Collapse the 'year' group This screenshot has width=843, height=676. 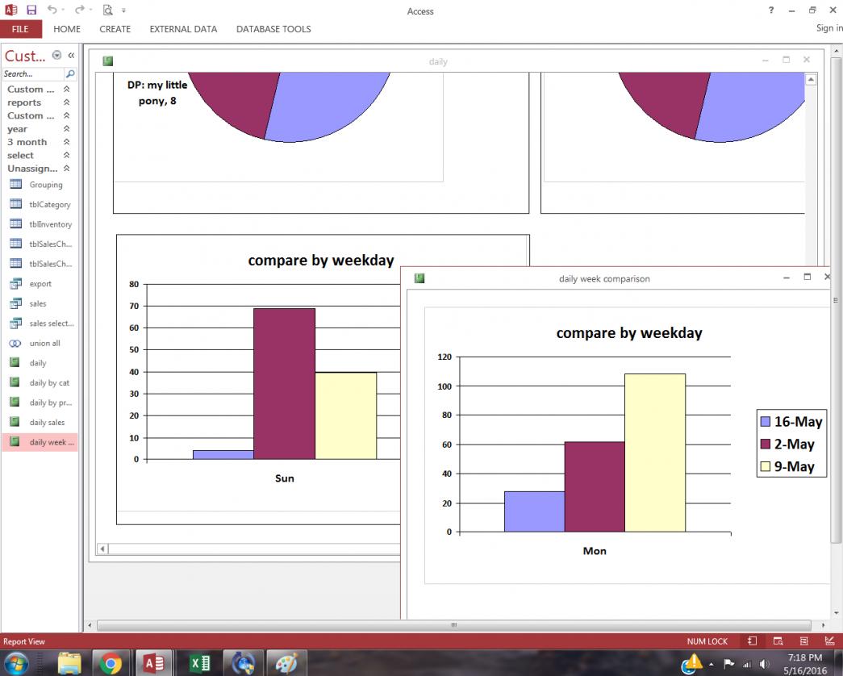pos(67,128)
